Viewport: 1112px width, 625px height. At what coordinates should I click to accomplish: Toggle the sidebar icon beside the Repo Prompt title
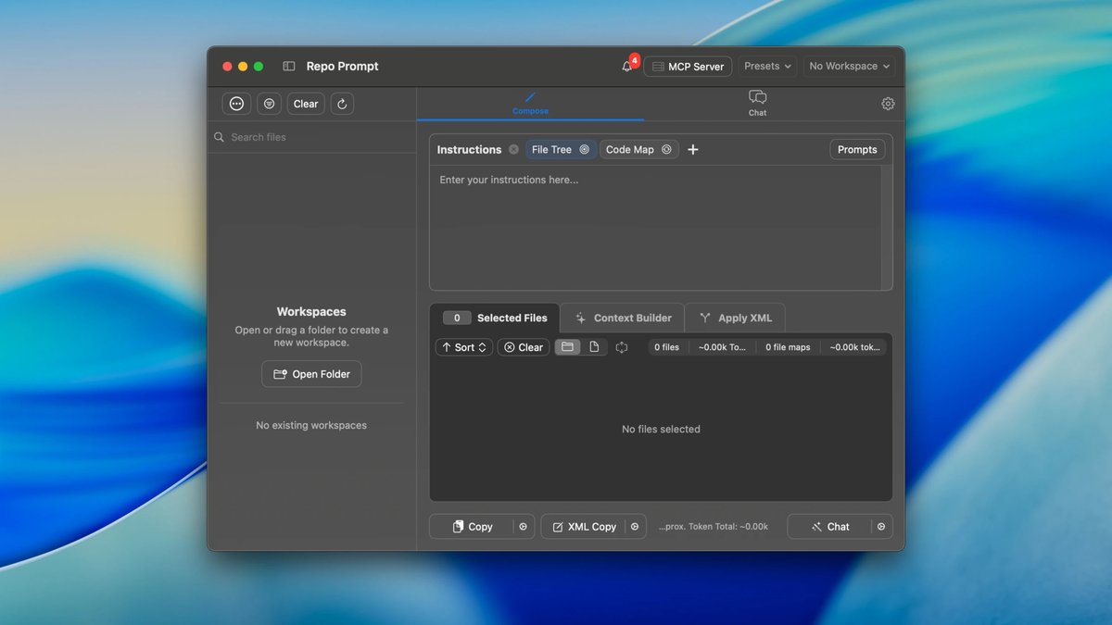pos(289,66)
